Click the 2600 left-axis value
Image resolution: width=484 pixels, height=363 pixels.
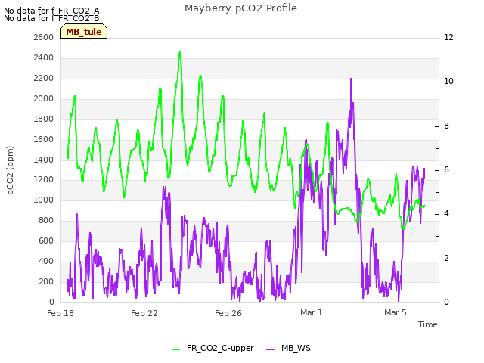(44, 37)
